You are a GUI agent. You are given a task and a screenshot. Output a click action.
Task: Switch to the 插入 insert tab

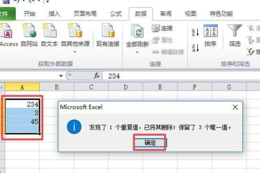pos(54,14)
